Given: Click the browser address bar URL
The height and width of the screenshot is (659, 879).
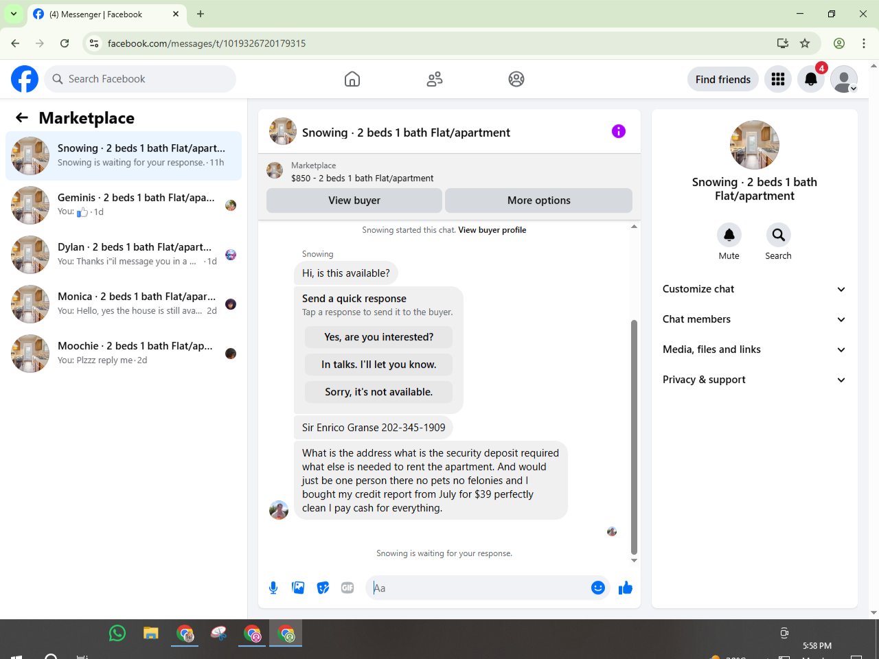Looking at the screenshot, I should (x=207, y=43).
